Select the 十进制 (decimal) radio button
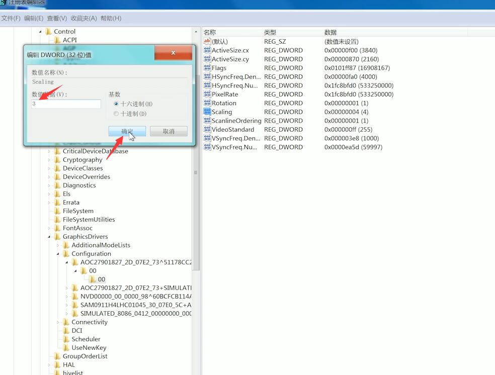Viewport: 495px width, 375px height. [x=116, y=114]
